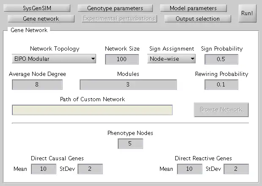This screenshot has height=186, width=262.
Task: Click the Phenotype Nodes field
Action: (x=130, y=143)
